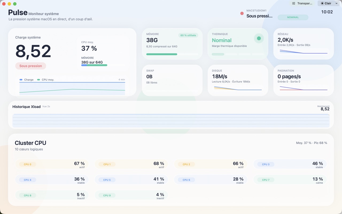Click the 38G sur 64G memory bar
Image resolution: width=342 pixels, height=214 pixels.
[x=103, y=65]
